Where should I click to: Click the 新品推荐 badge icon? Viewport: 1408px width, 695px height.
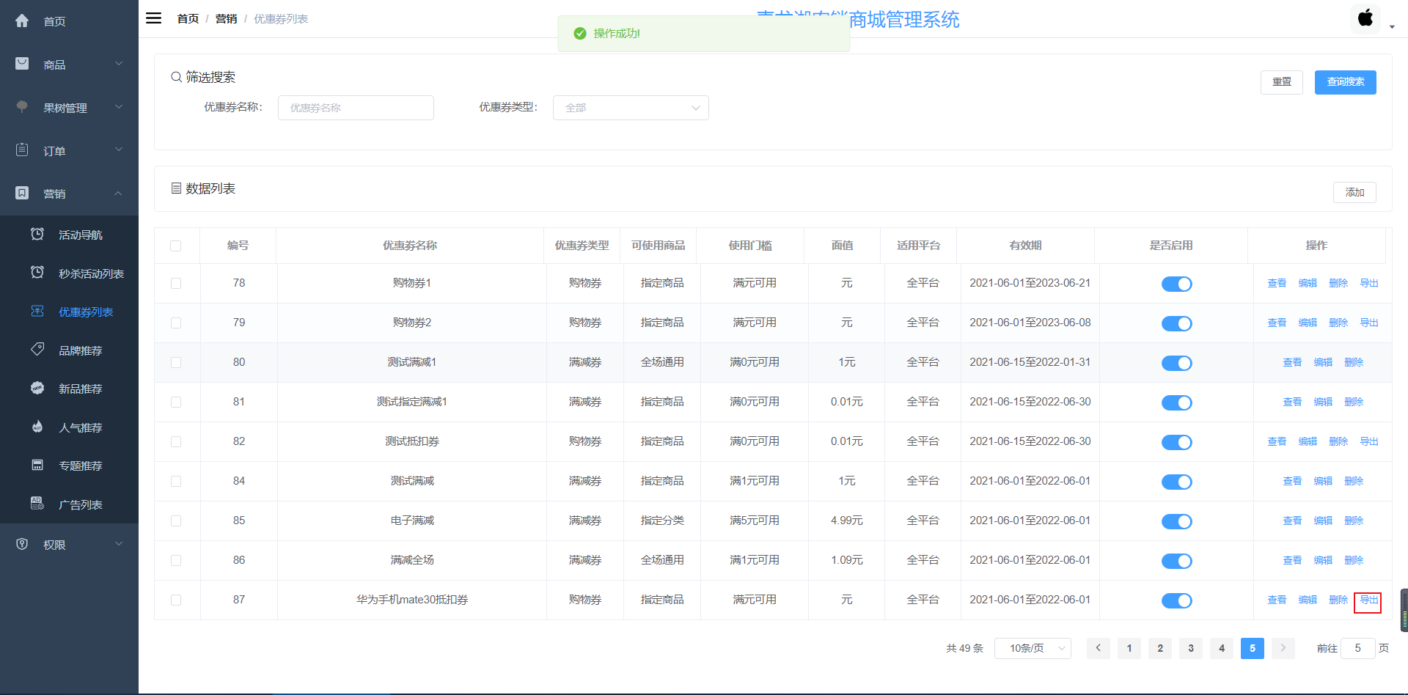[x=37, y=388]
